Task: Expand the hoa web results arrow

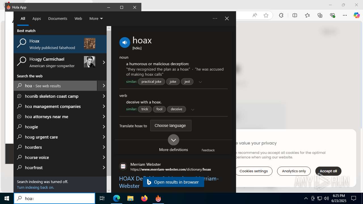Action: [104, 86]
